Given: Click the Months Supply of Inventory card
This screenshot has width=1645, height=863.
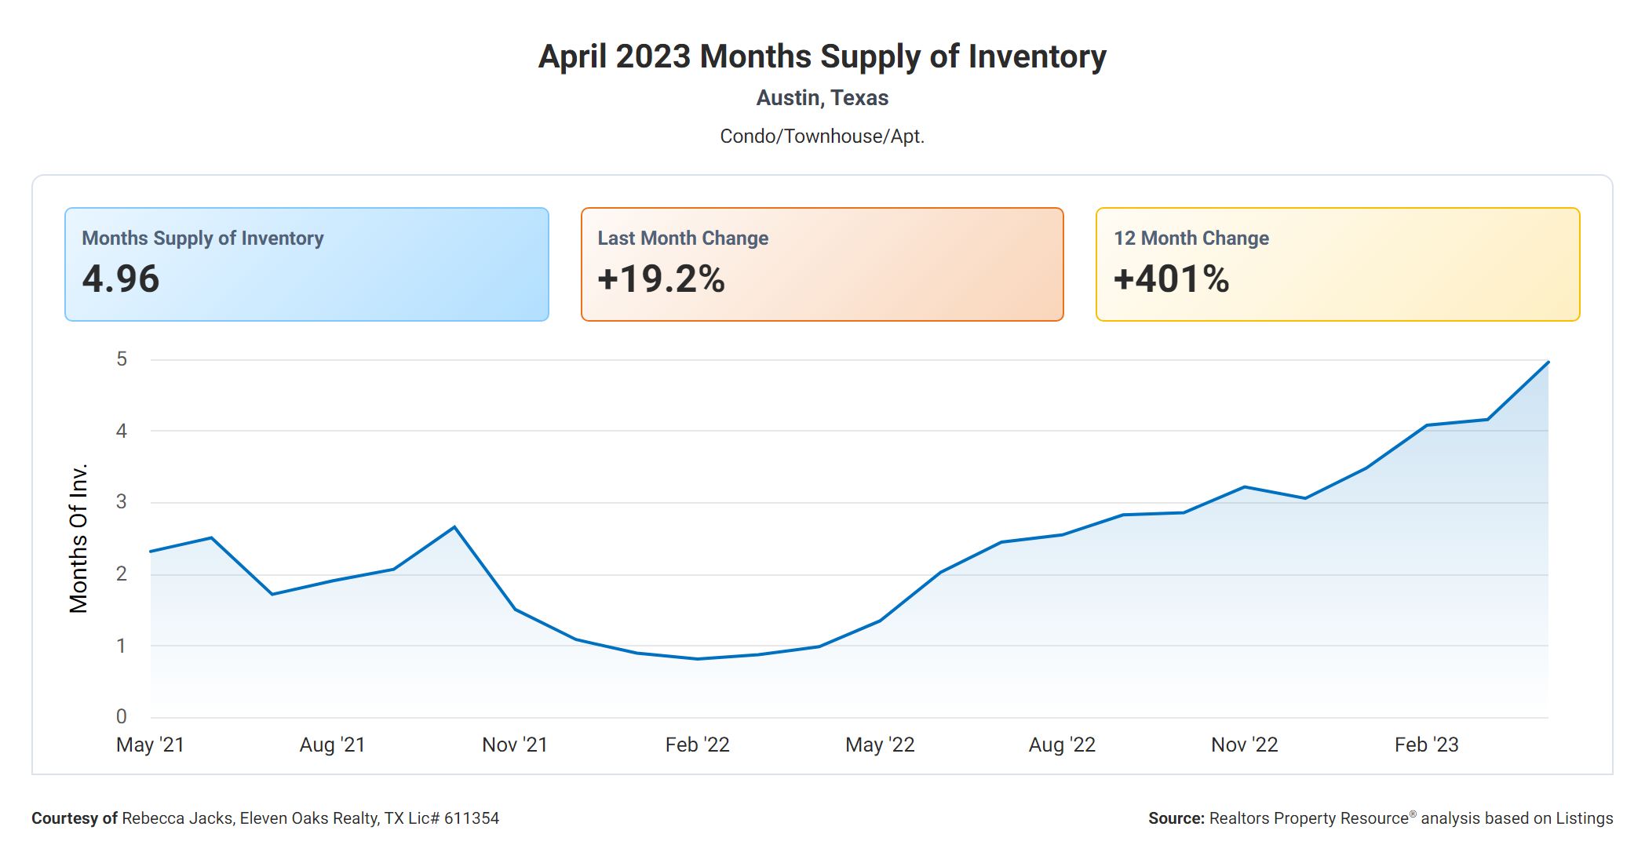Looking at the screenshot, I should (x=306, y=264).
